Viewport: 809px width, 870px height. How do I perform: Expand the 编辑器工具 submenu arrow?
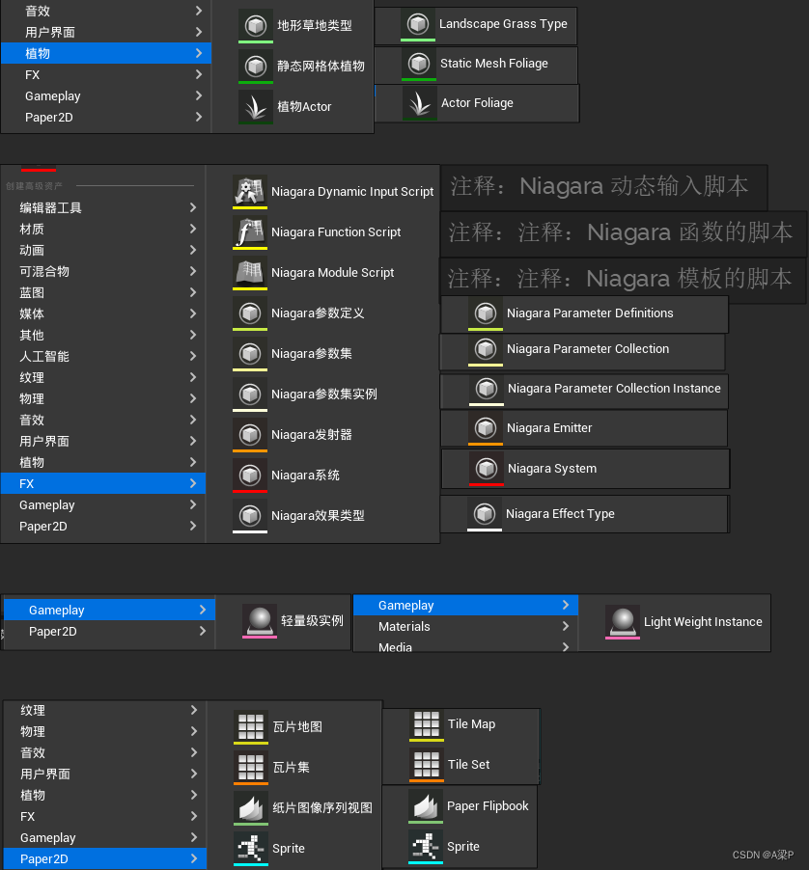point(193,207)
